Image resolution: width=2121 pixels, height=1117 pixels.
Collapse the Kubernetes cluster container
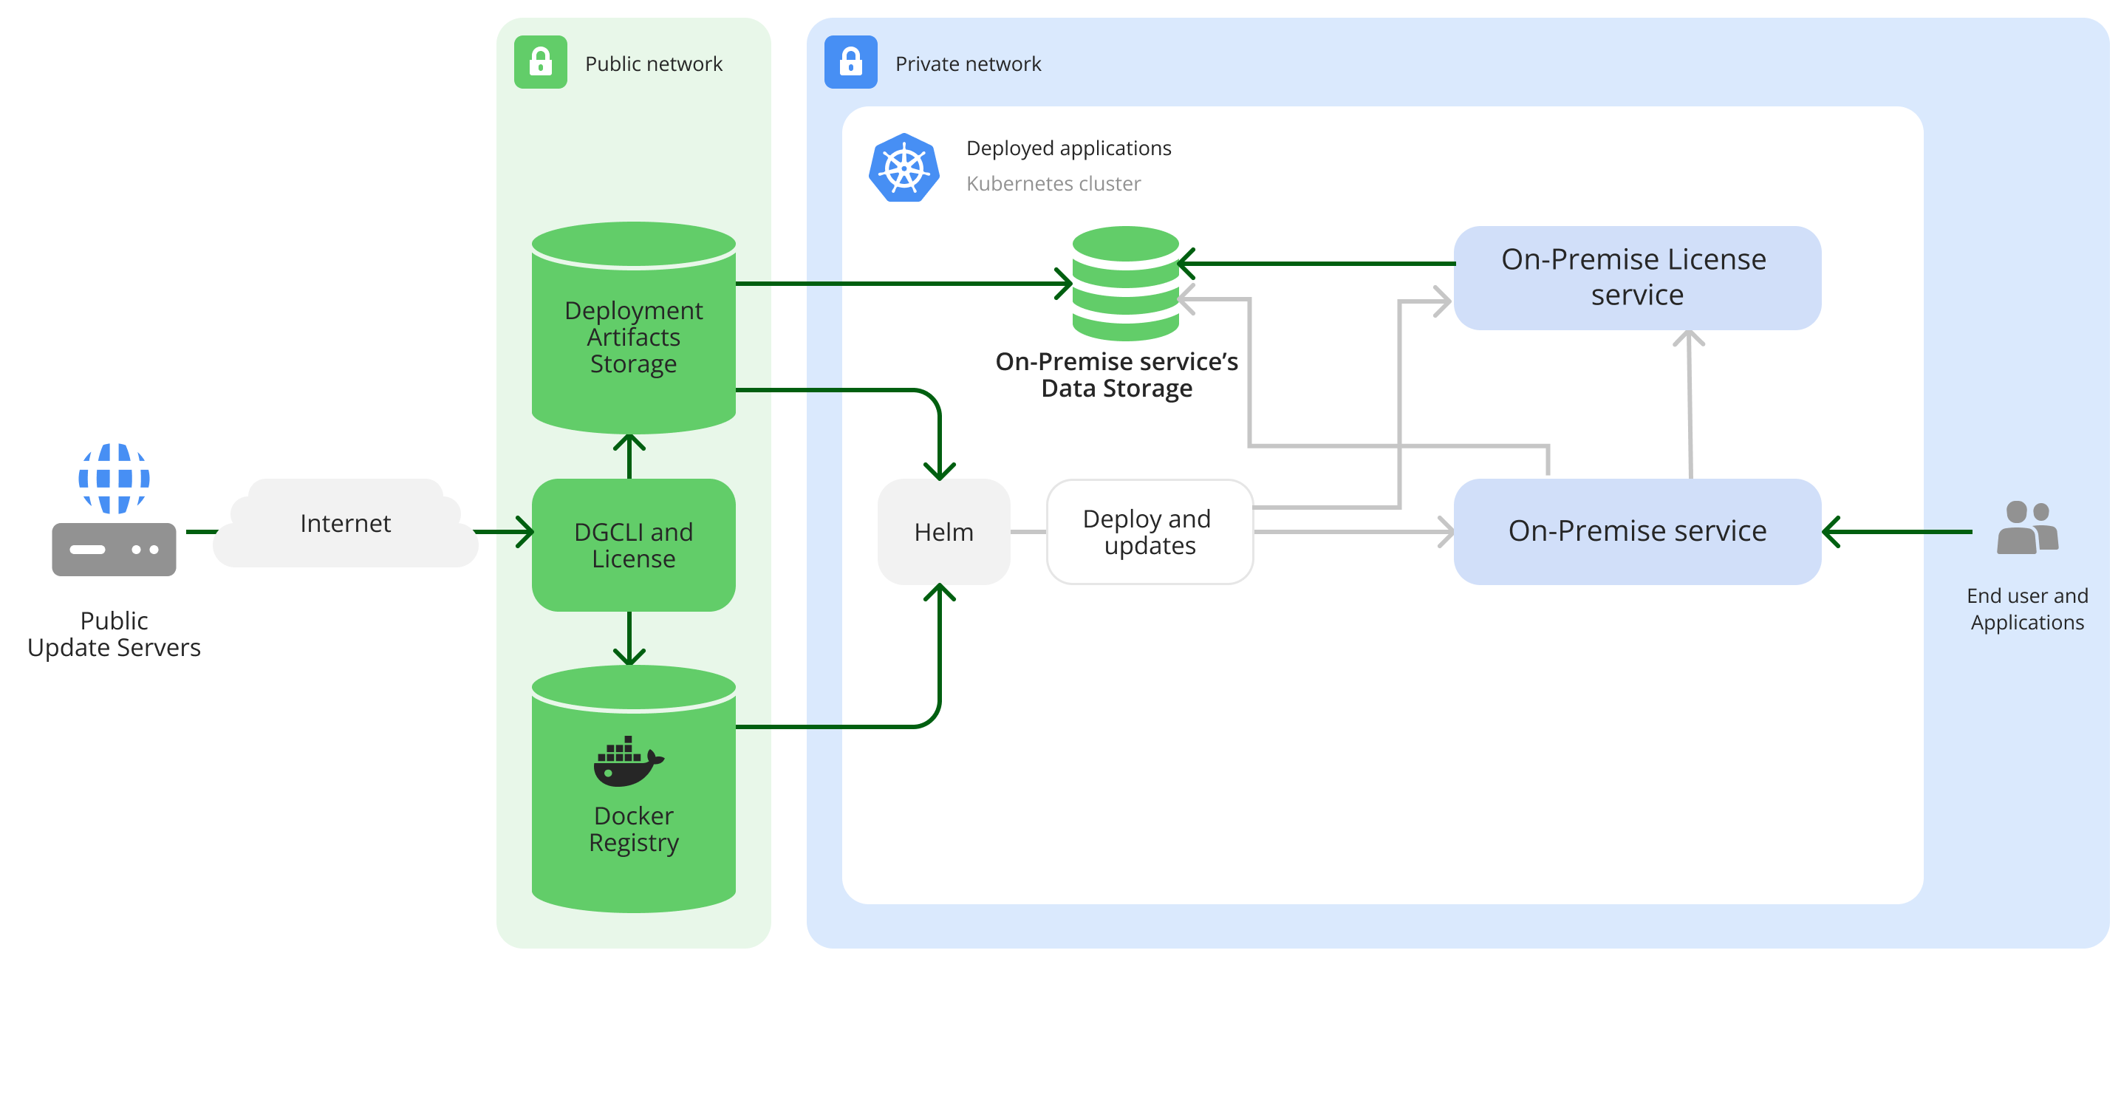(x=1054, y=183)
